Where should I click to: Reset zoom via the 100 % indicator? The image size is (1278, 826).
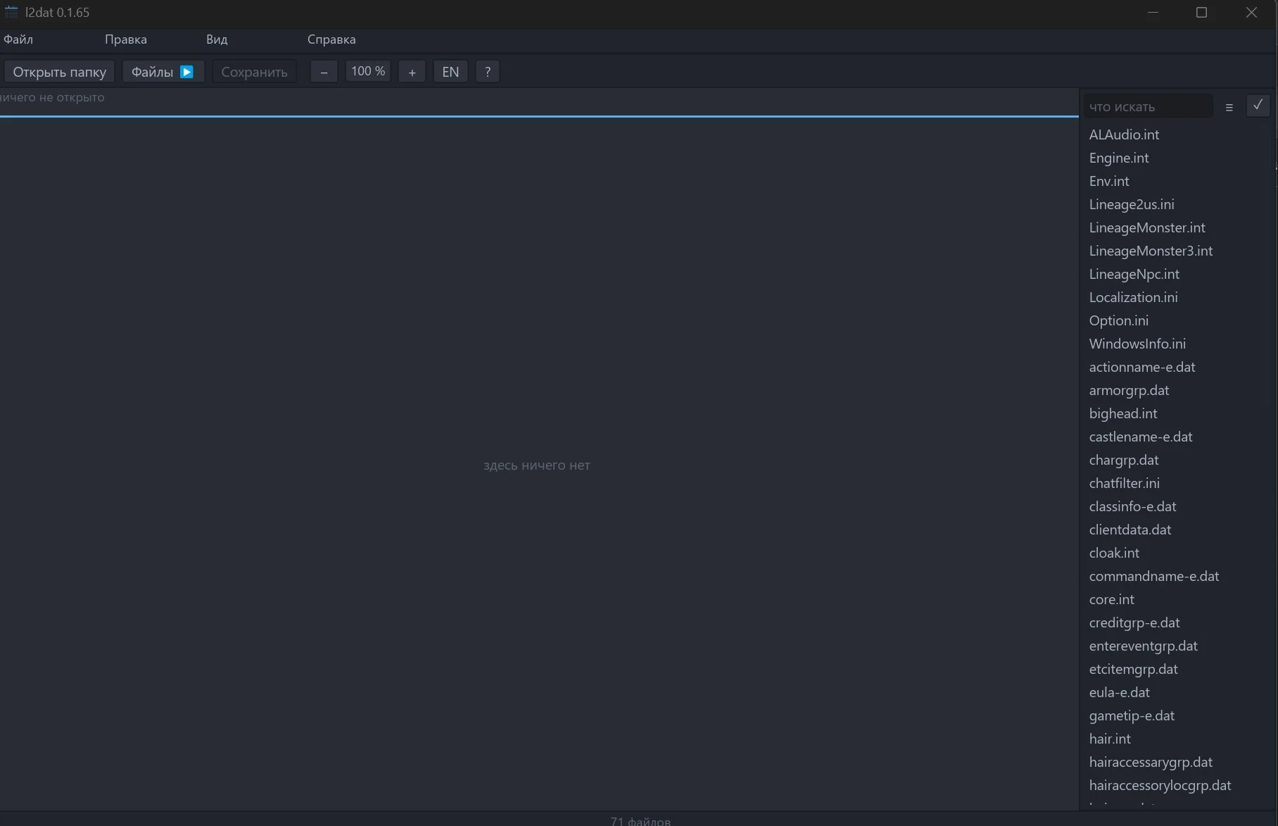coord(368,71)
